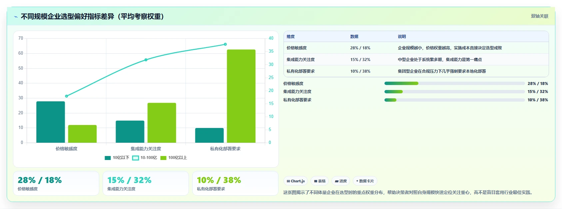Click the 28% / 18% value beside progress bar
The height and width of the screenshot is (209, 562).
pyautogui.click(x=538, y=84)
